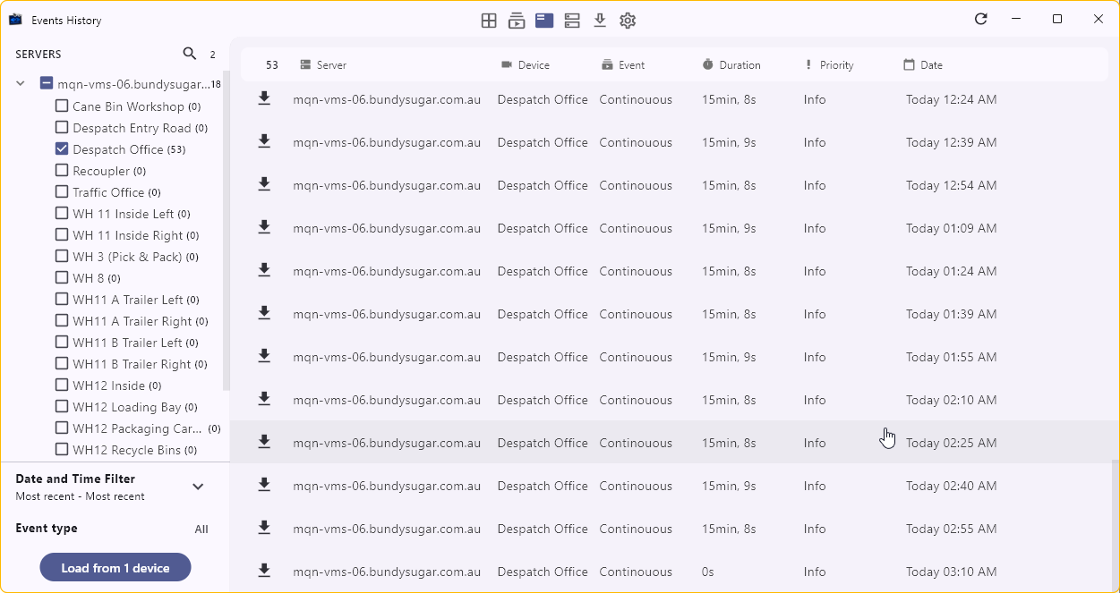Download the Today 02:55 AM event
1120x593 pixels.
click(x=264, y=528)
